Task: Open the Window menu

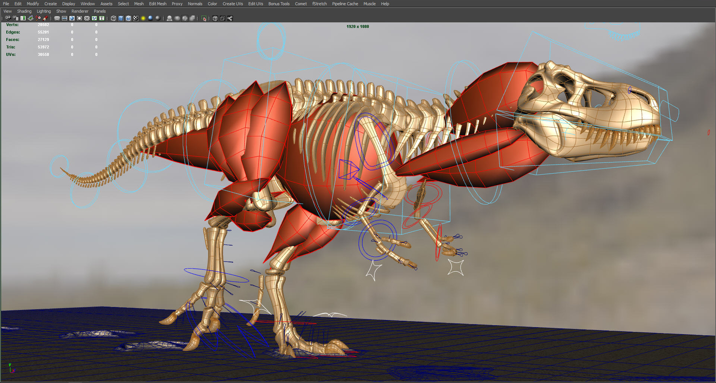Action: click(x=88, y=4)
